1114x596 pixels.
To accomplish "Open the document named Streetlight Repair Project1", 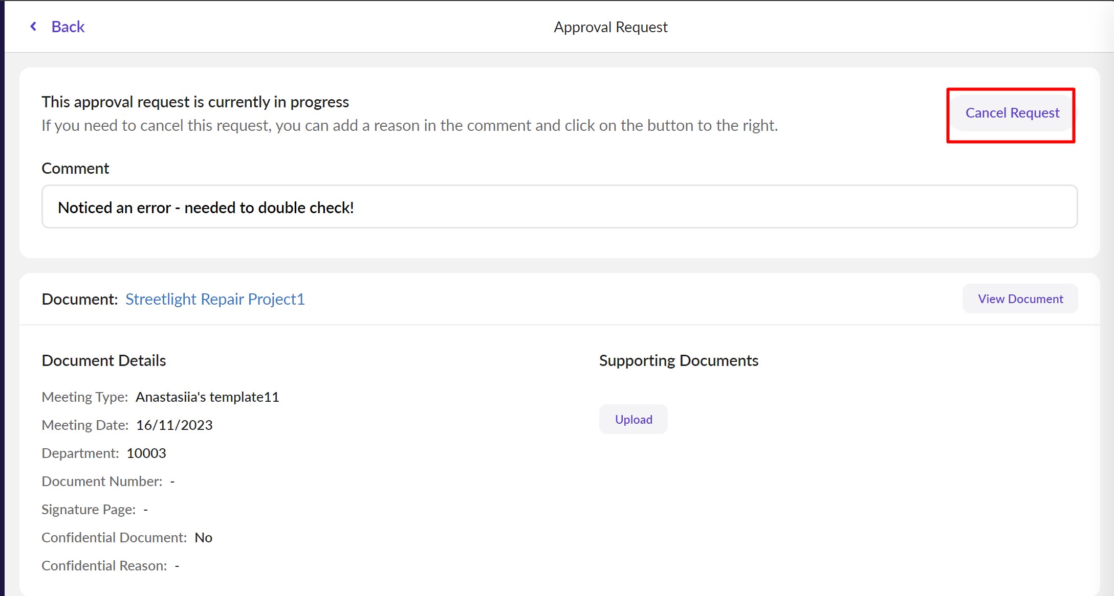I will [x=215, y=299].
